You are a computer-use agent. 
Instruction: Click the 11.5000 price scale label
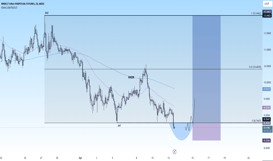coord(267,33)
